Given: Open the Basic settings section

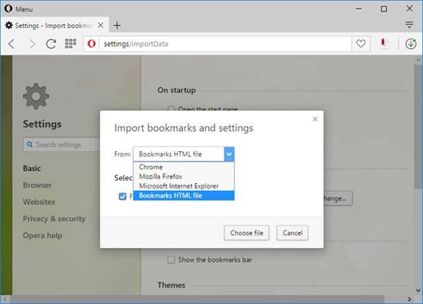Looking at the screenshot, I should tap(32, 168).
